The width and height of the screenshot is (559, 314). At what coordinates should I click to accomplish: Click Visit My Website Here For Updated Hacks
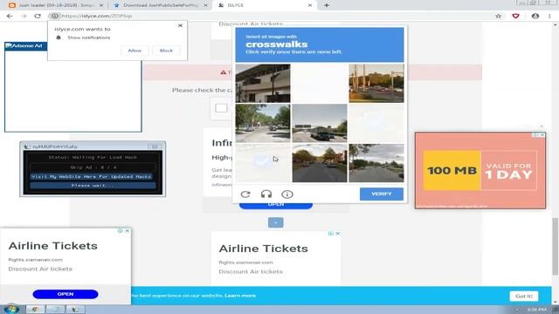91,176
